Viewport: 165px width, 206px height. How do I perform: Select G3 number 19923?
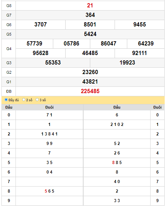127,62
